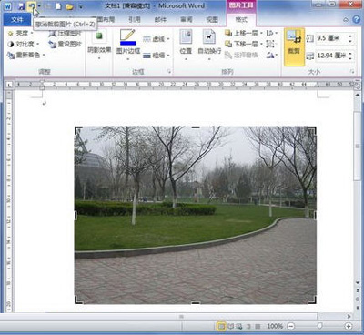Click the park photo in the document
The width and height of the screenshot is (364, 335).
coord(196,215)
